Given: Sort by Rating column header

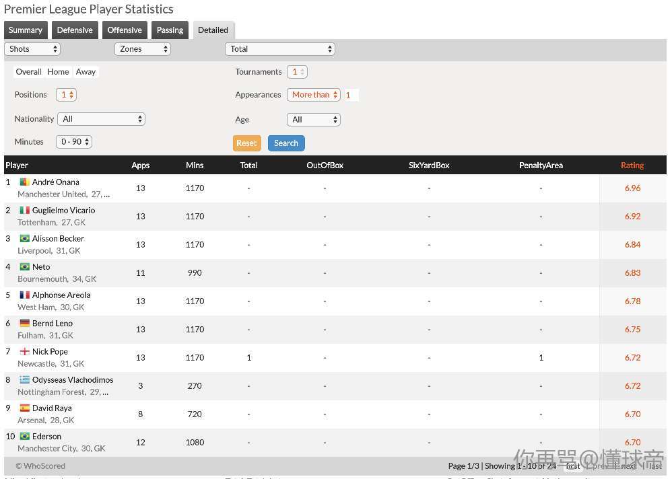Looking at the screenshot, I should tap(632, 165).
